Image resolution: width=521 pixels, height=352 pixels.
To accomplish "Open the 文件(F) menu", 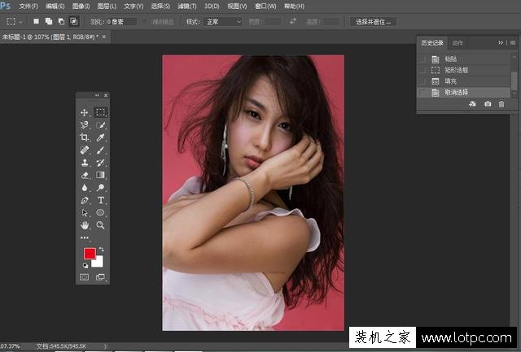I will pyautogui.click(x=28, y=7).
